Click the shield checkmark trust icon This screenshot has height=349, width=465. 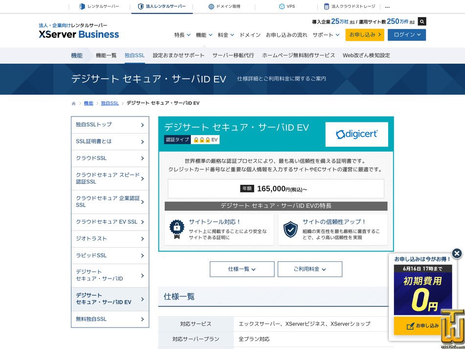coord(290,229)
